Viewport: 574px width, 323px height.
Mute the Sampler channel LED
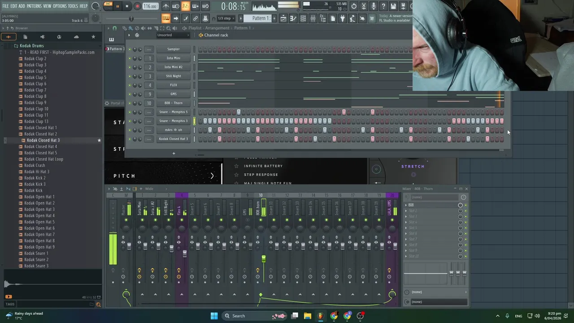tap(130, 49)
